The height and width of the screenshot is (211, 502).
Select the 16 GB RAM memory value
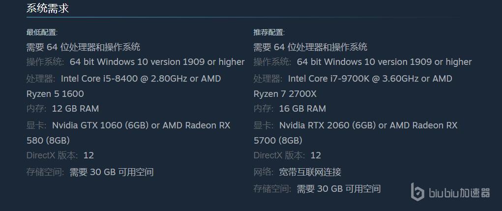pos(302,109)
